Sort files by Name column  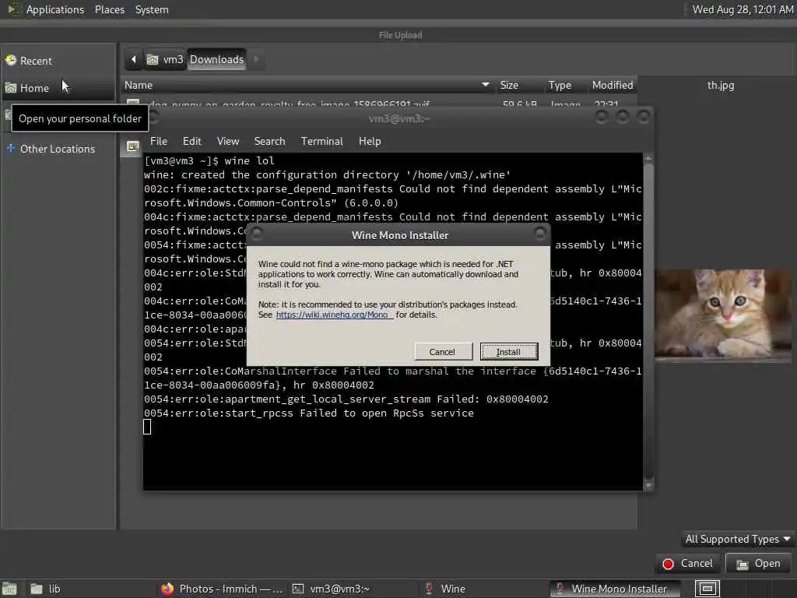point(307,86)
